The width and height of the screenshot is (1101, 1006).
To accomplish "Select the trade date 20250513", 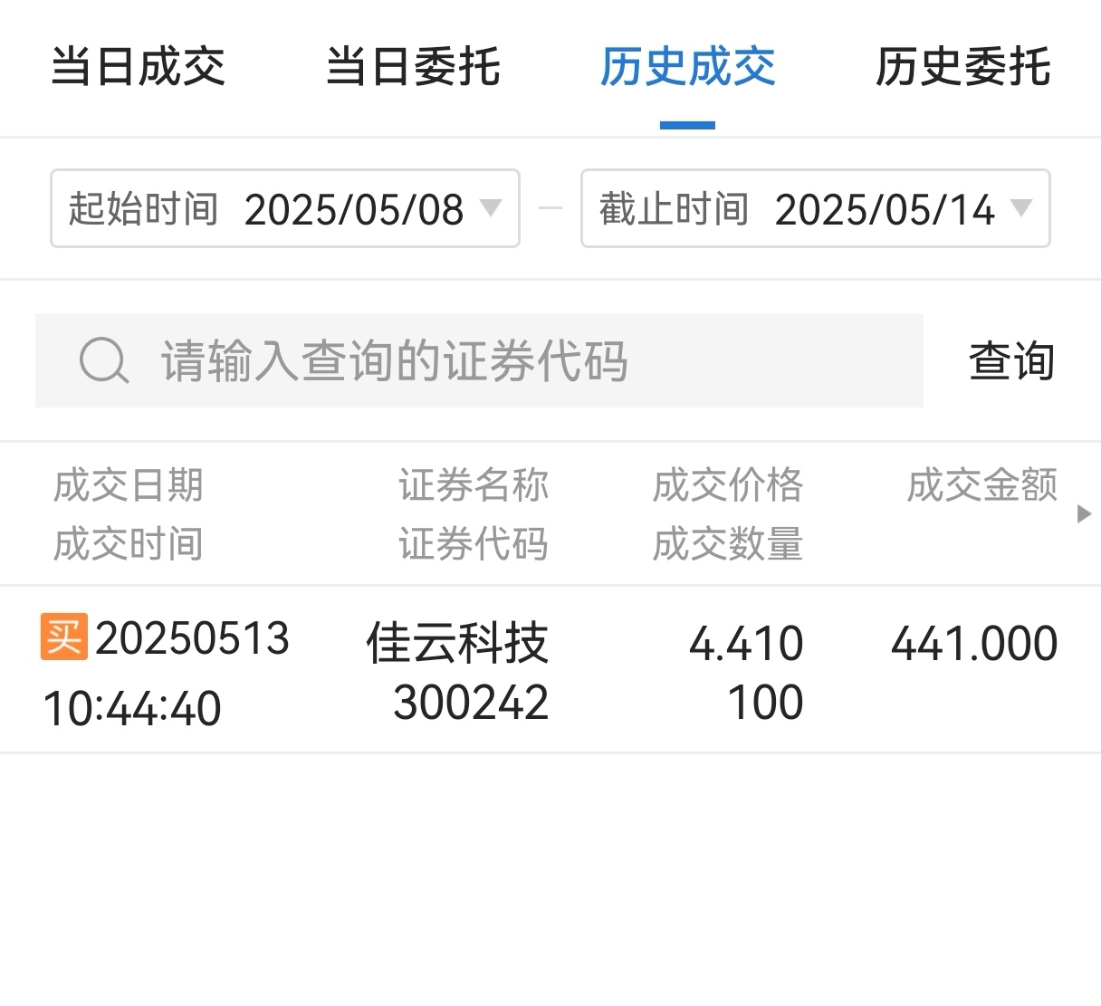I will pos(192,638).
